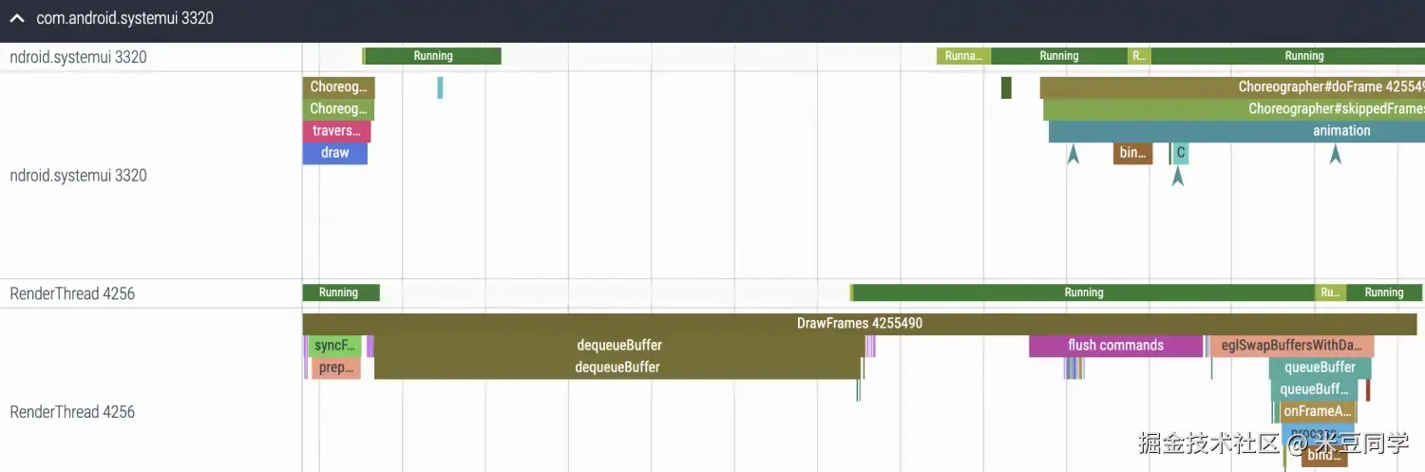Click the small dark green slice before Choreographer#doFrame
The width and height of the screenshot is (1425, 472).
tap(1006, 87)
